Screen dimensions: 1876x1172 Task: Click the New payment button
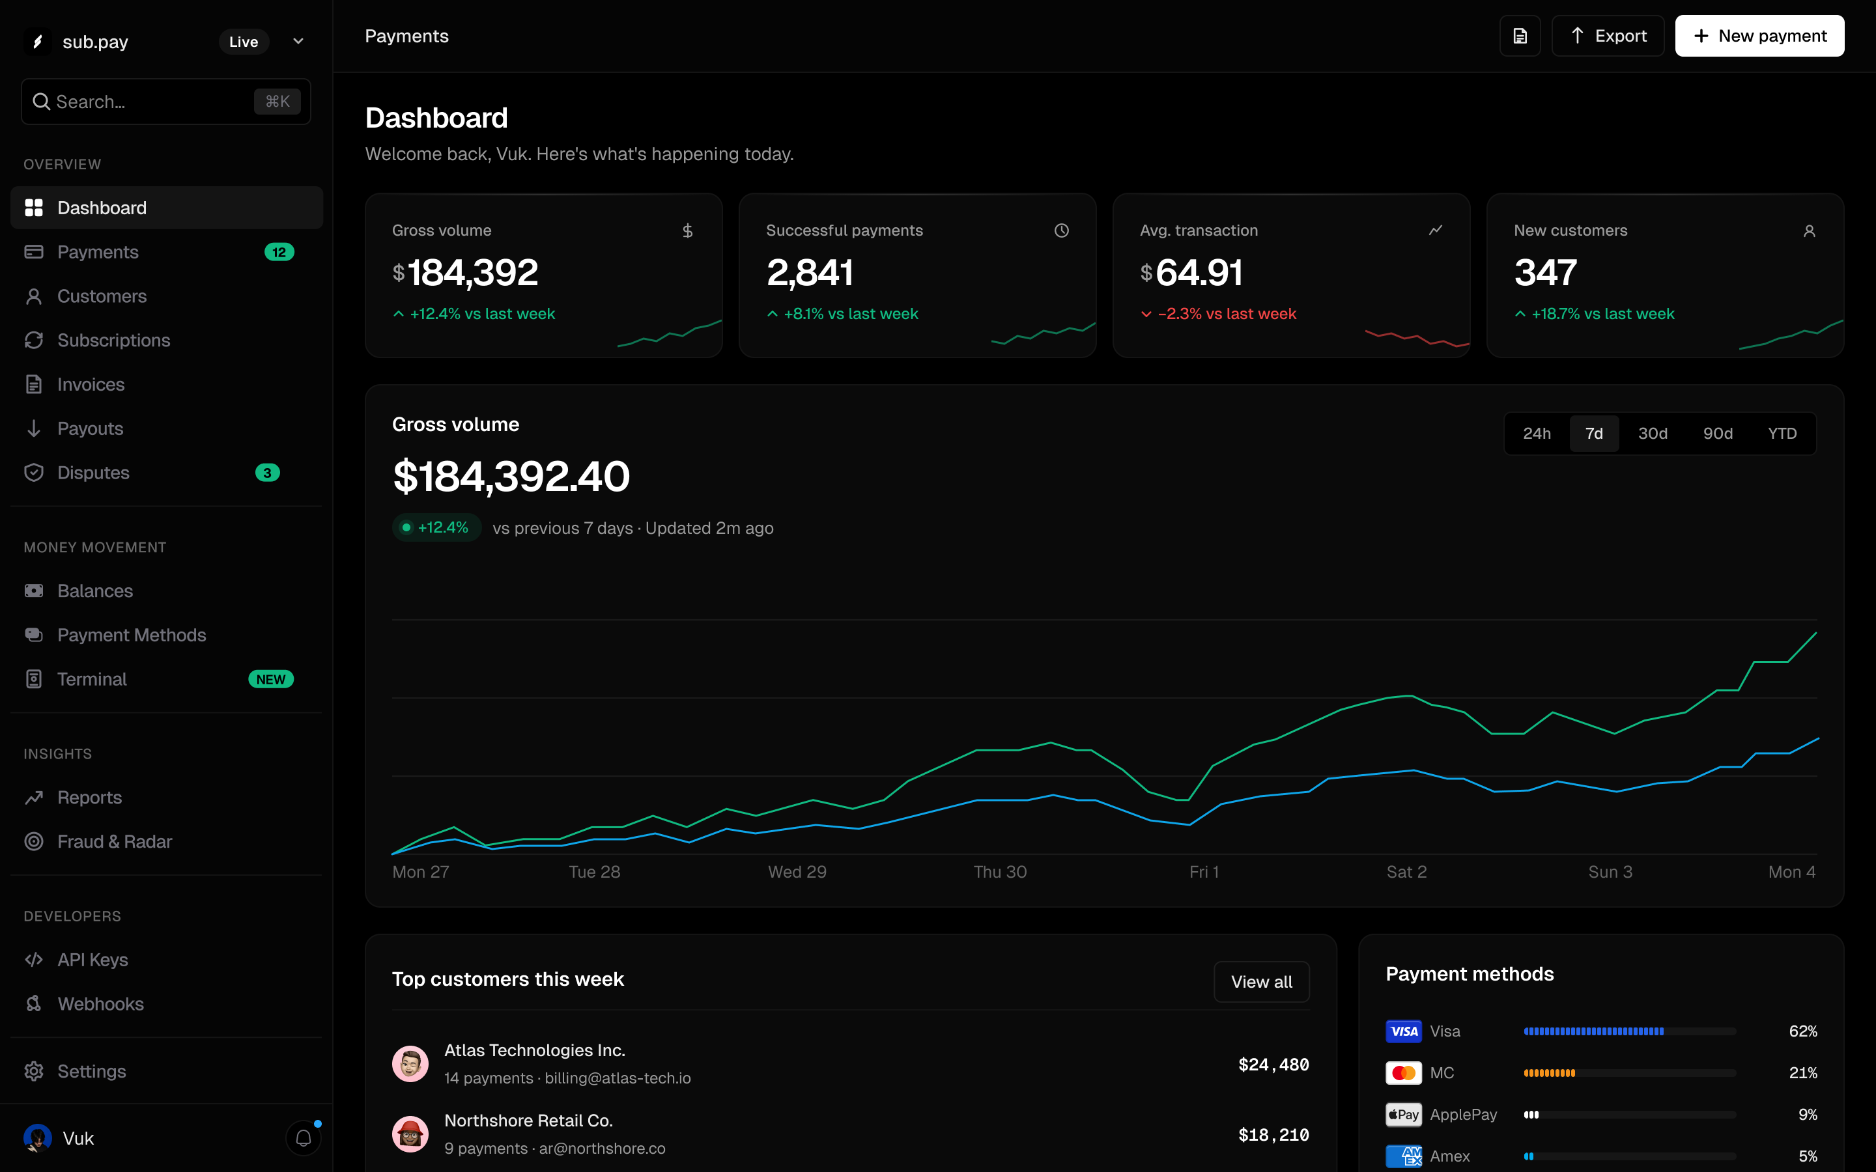pos(1759,36)
